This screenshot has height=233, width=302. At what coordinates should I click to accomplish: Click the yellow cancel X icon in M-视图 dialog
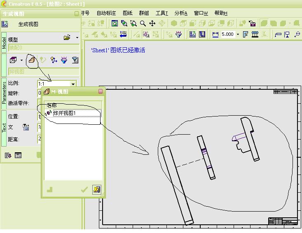click(x=96, y=189)
